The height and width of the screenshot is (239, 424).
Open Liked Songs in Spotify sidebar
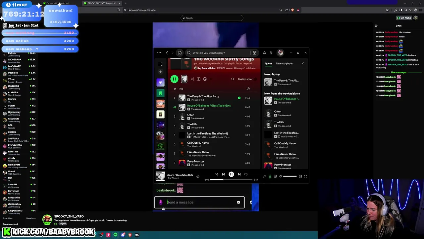160,82
